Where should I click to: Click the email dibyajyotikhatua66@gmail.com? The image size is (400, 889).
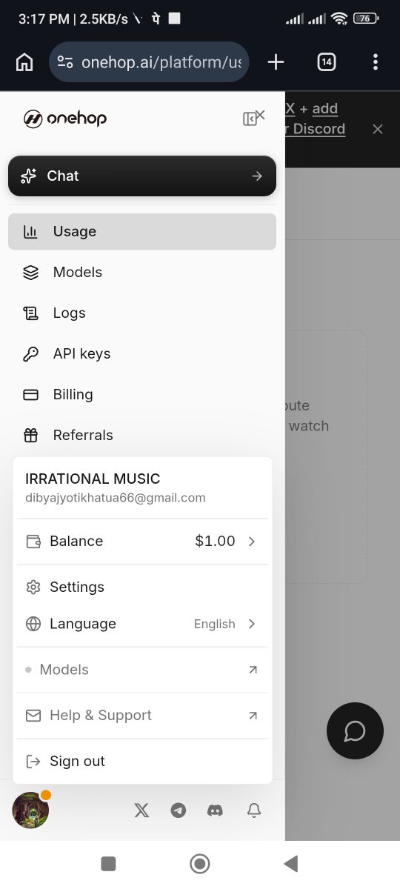click(116, 498)
